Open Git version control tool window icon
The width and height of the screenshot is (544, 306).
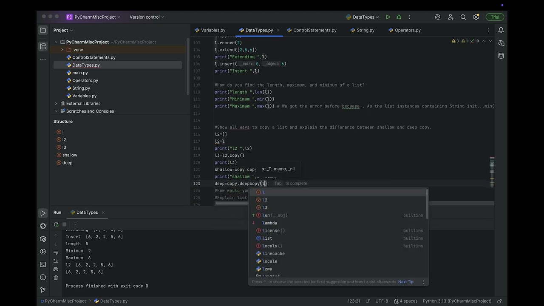tap(43, 290)
